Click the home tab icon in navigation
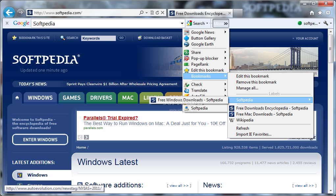The width and height of the screenshot is (336, 196). click(x=17, y=98)
